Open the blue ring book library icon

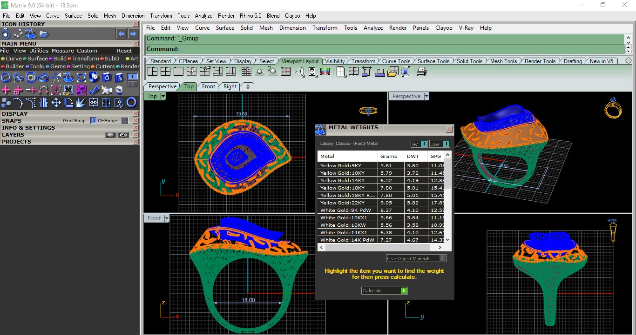[x=107, y=78]
